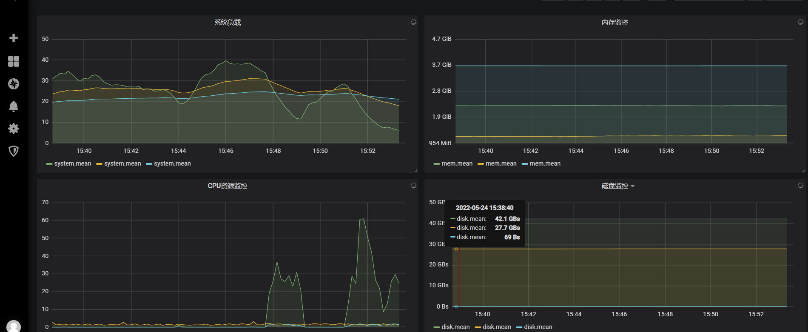808x332 pixels.
Task: Click 4.7 GiB y-axis label in memory chart
Action: [x=442, y=39]
